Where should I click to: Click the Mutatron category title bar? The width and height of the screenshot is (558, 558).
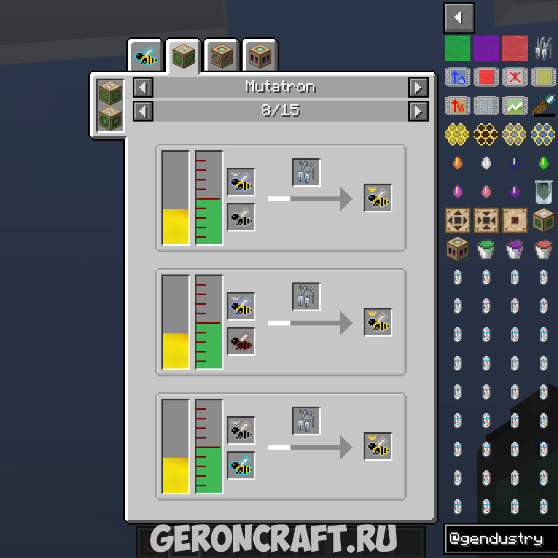tap(281, 87)
